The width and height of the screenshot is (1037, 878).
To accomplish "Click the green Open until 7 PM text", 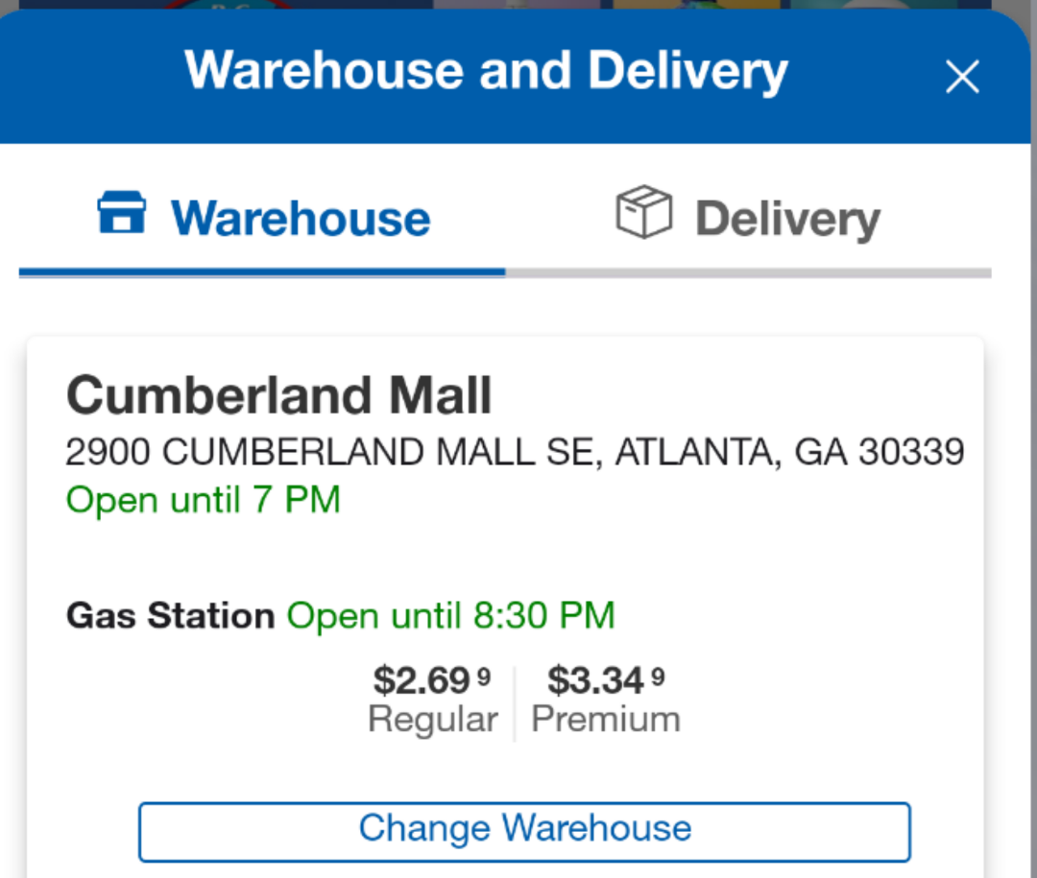I will click(203, 500).
